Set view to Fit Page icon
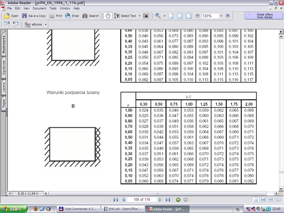284x213 pixels. pos(180,16)
